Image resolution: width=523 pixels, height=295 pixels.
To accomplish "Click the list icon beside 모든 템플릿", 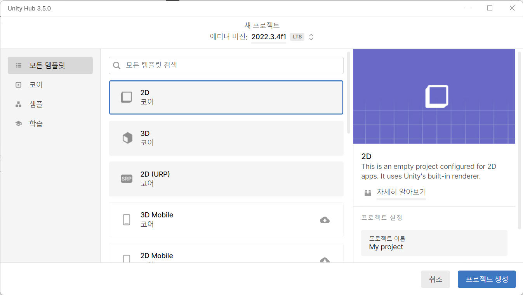I will pos(19,65).
